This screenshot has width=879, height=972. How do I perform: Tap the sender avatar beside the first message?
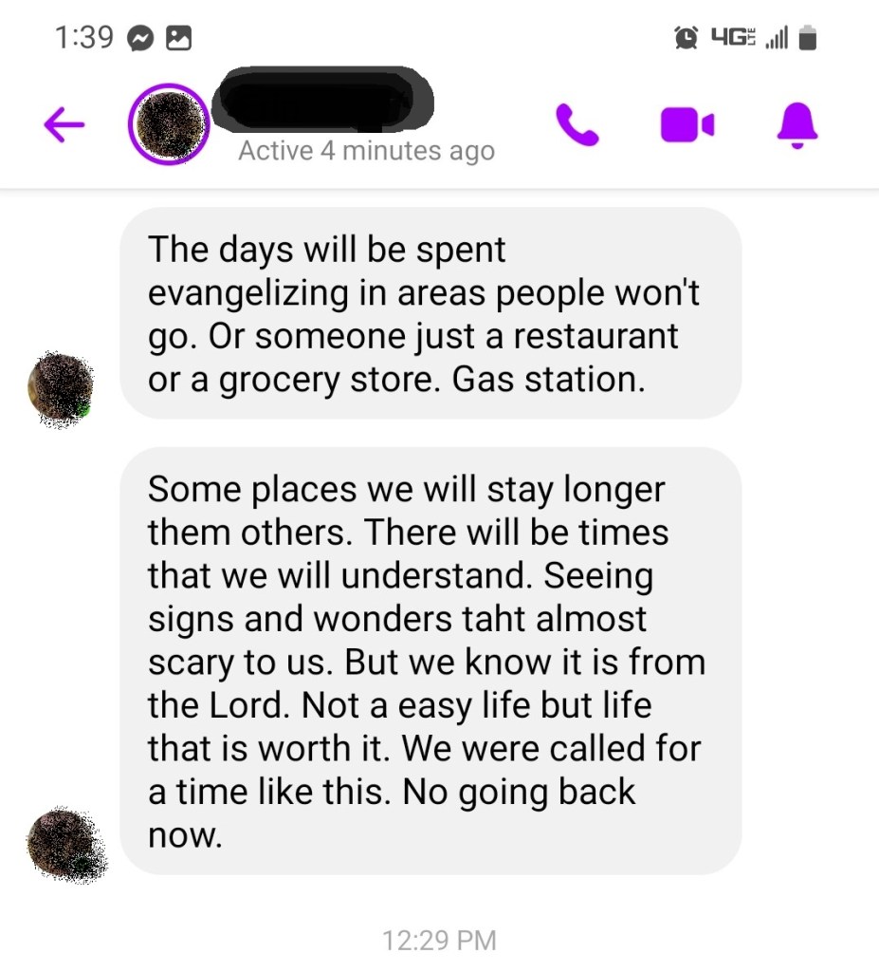(x=61, y=389)
